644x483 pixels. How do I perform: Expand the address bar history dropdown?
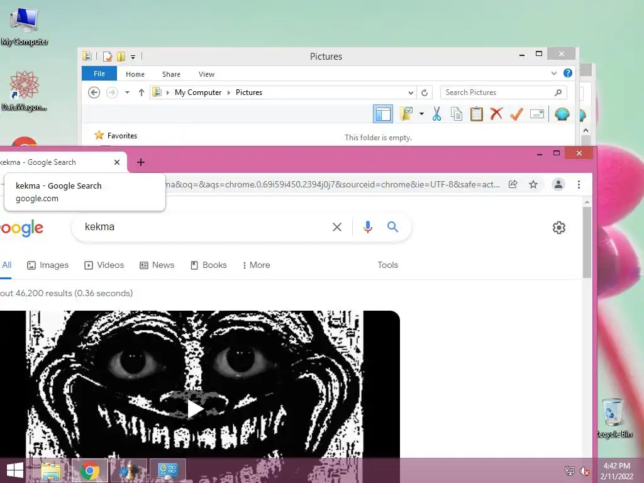tap(411, 92)
